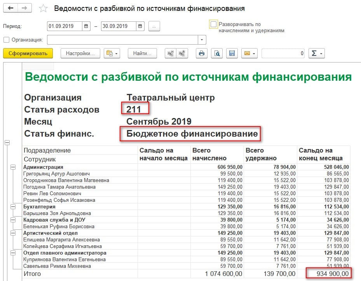Select employee Беленькая Руфина Борисовна
Viewport: 361px width, 281px height.
tap(59, 227)
